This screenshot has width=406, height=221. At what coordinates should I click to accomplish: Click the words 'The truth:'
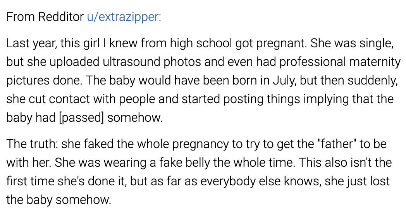tap(32, 144)
